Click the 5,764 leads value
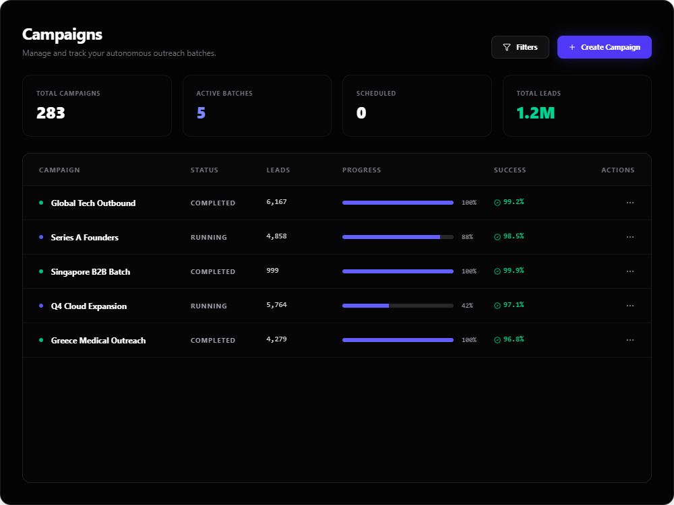 pyautogui.click(x=276, y=305)
